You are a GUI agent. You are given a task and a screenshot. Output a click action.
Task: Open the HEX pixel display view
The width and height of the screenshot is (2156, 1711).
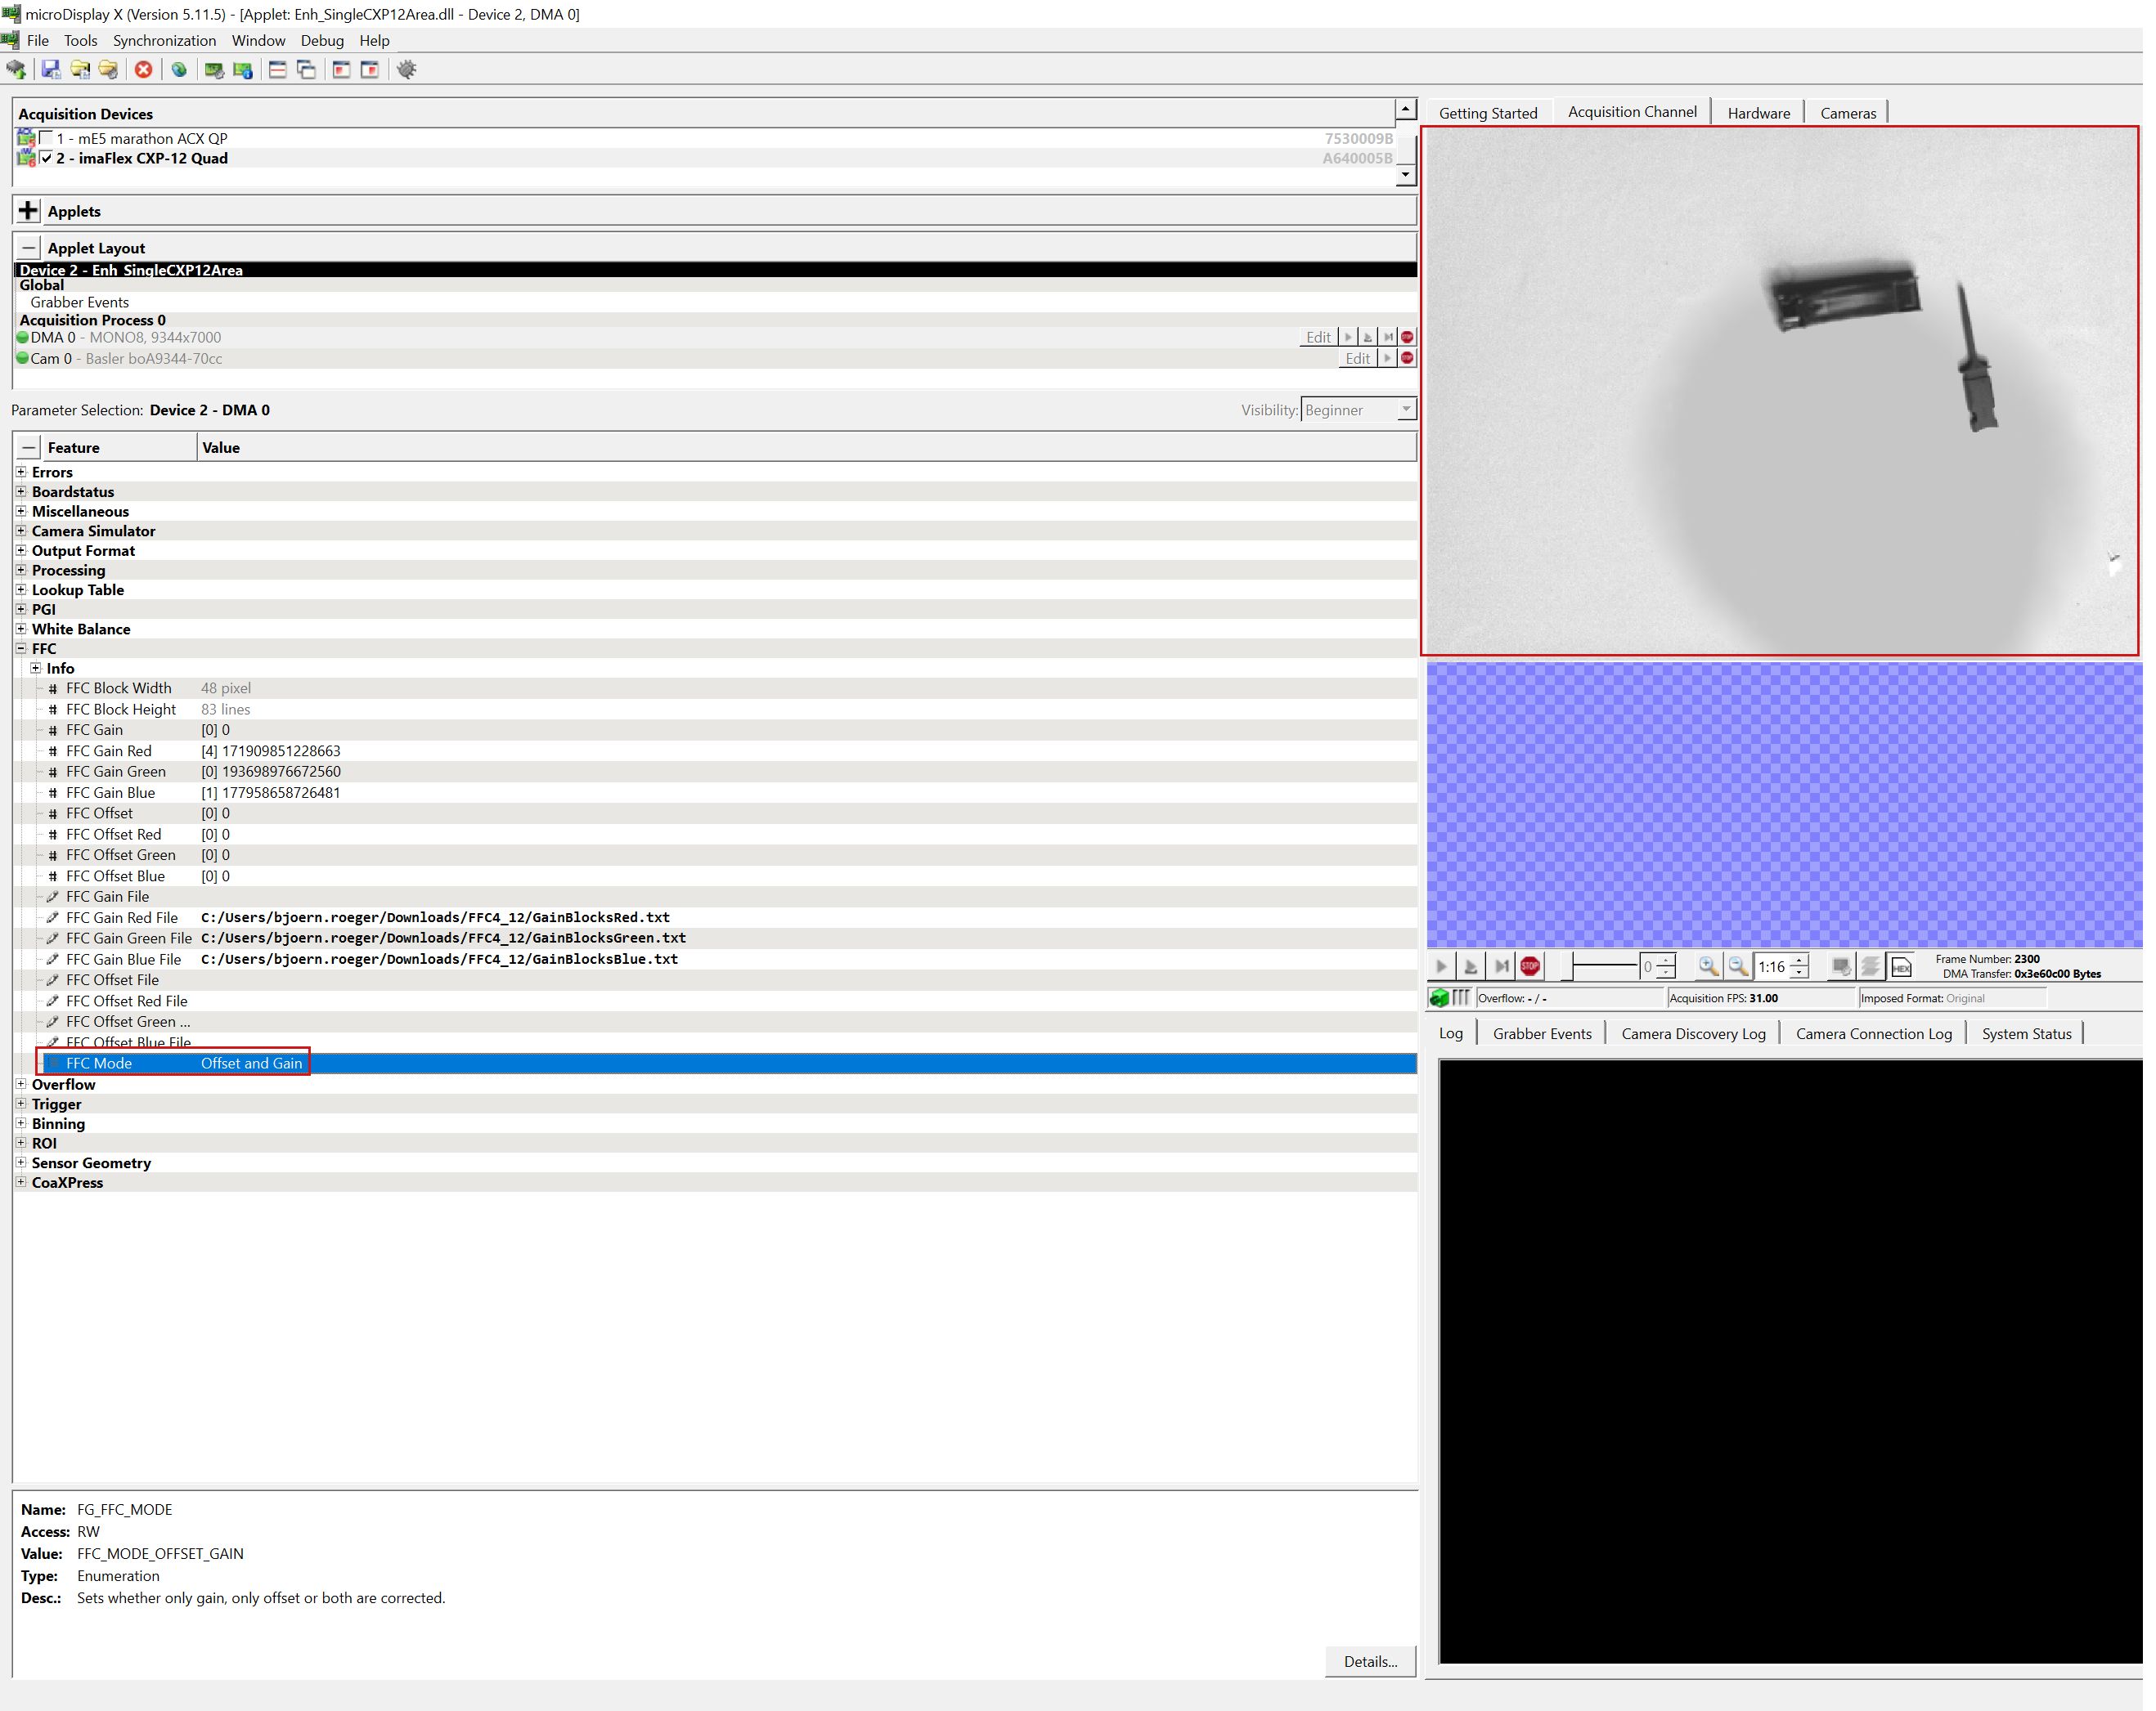point(1903,966)
